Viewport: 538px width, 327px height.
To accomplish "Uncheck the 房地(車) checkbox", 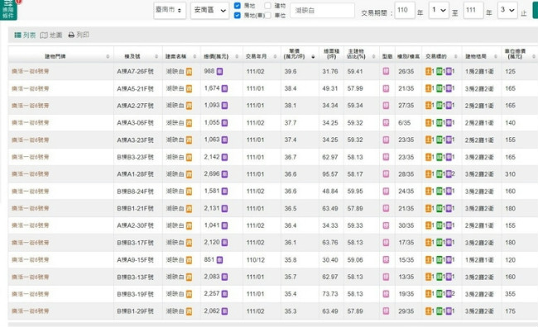I will (237, 15).
